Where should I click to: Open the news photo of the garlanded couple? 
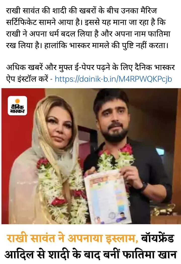90,156
